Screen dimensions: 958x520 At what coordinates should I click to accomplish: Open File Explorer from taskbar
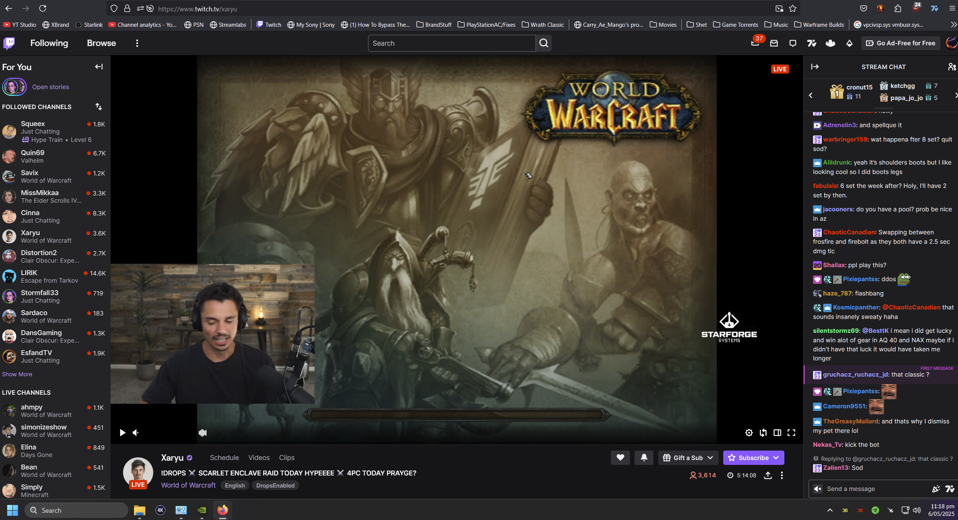pos(139,510)
